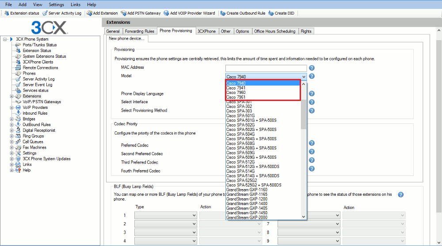The width and height of the screenshot is (442, 246).
Task: Click model list scrollbar up arrow
Action: pyautogui.click(x=304, y=84)
